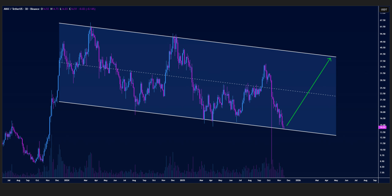
Task: Click the 37.50 price scale label
Action: point(383,61)
